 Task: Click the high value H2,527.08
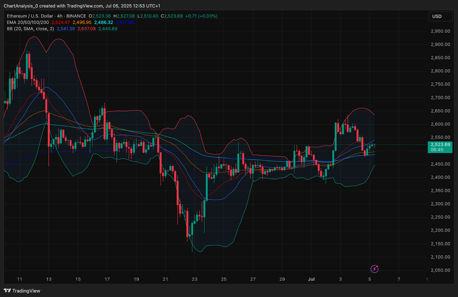coord(125,16)
